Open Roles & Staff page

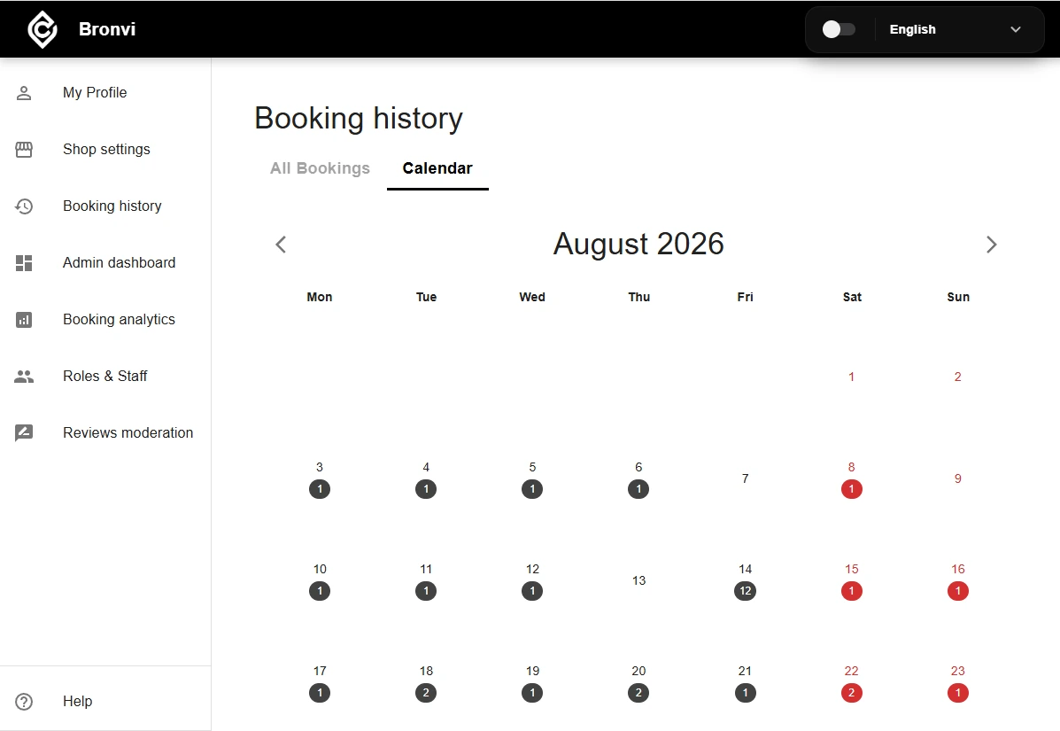(104, 377)
